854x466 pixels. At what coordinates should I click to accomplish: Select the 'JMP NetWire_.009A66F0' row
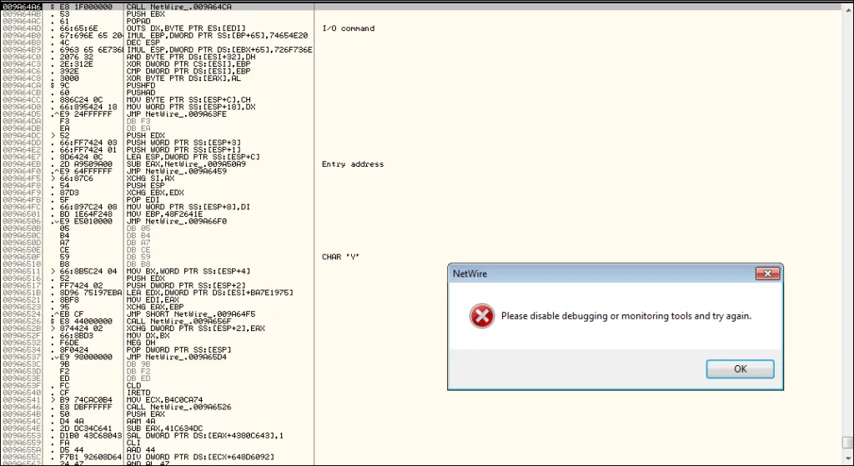tap(177, 221)
